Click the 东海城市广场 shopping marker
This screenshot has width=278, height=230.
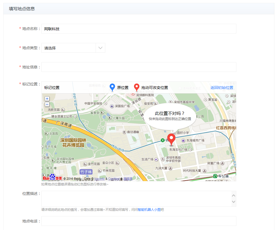pyautogui.click(x=183, y=141)
